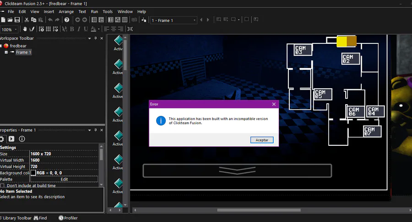Select the CAM 03 button object

[303, 50]
